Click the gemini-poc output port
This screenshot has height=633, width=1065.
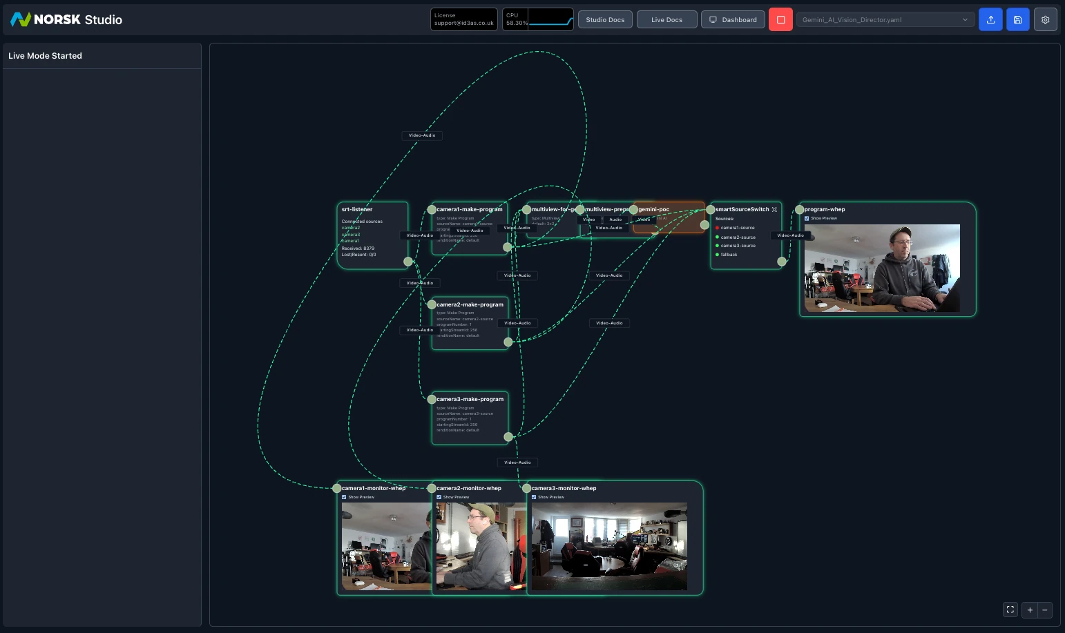coord(704,224)
